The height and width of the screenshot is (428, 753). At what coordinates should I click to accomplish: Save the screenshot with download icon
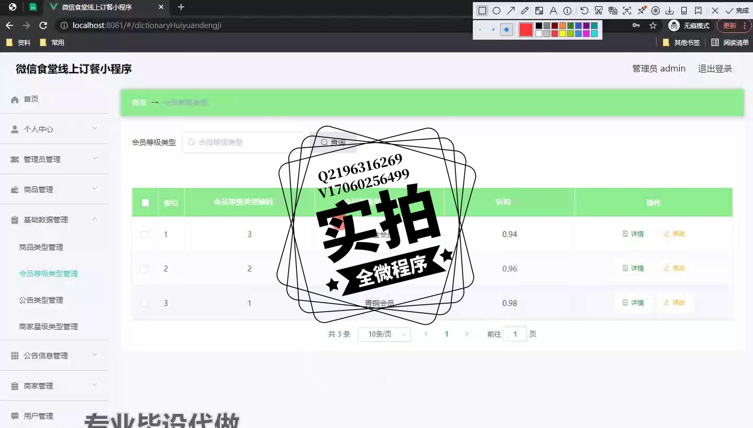tap(669, 10)
